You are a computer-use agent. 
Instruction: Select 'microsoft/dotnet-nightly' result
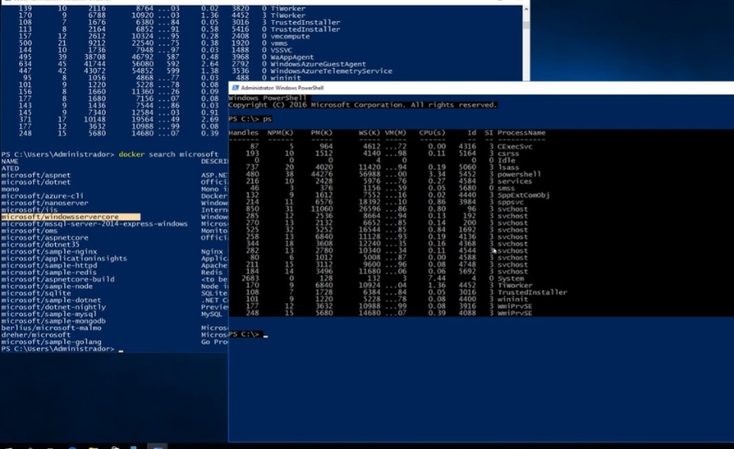[53, 307]
